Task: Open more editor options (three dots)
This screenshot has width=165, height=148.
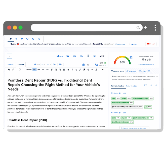Action: pyautogui.click(x=103, y=70)
